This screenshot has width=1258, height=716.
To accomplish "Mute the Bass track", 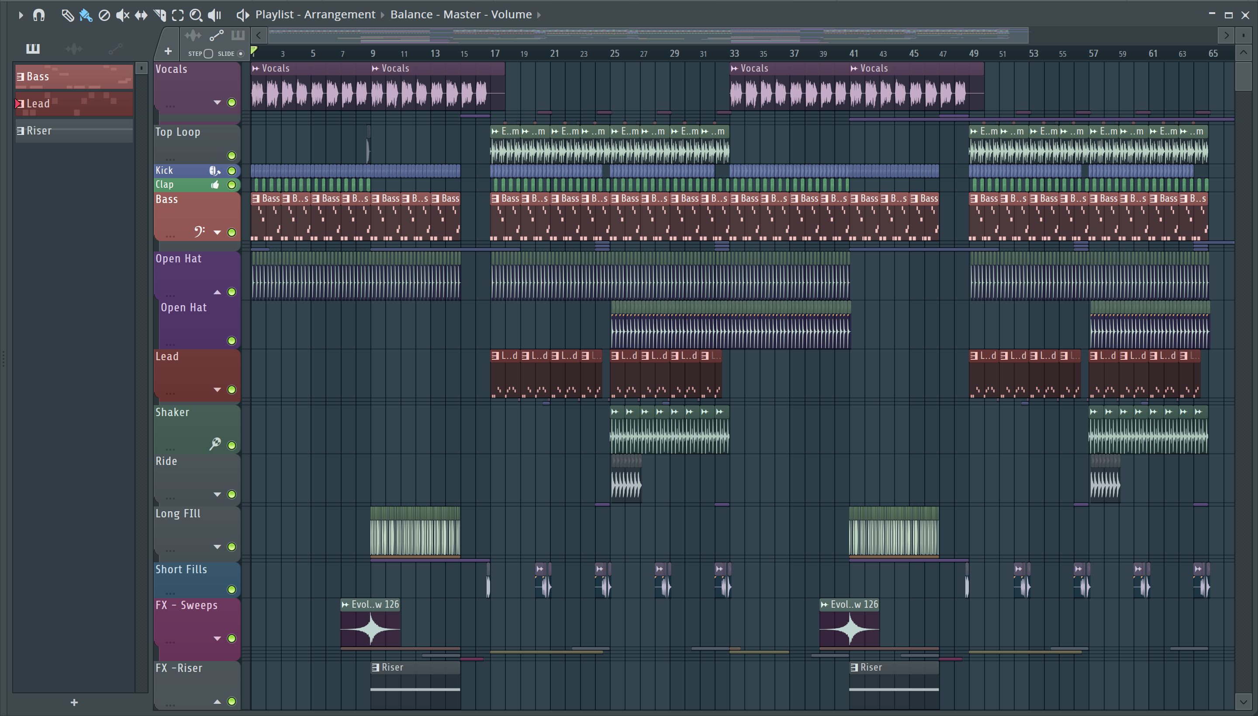I will (x=232, y=232).
